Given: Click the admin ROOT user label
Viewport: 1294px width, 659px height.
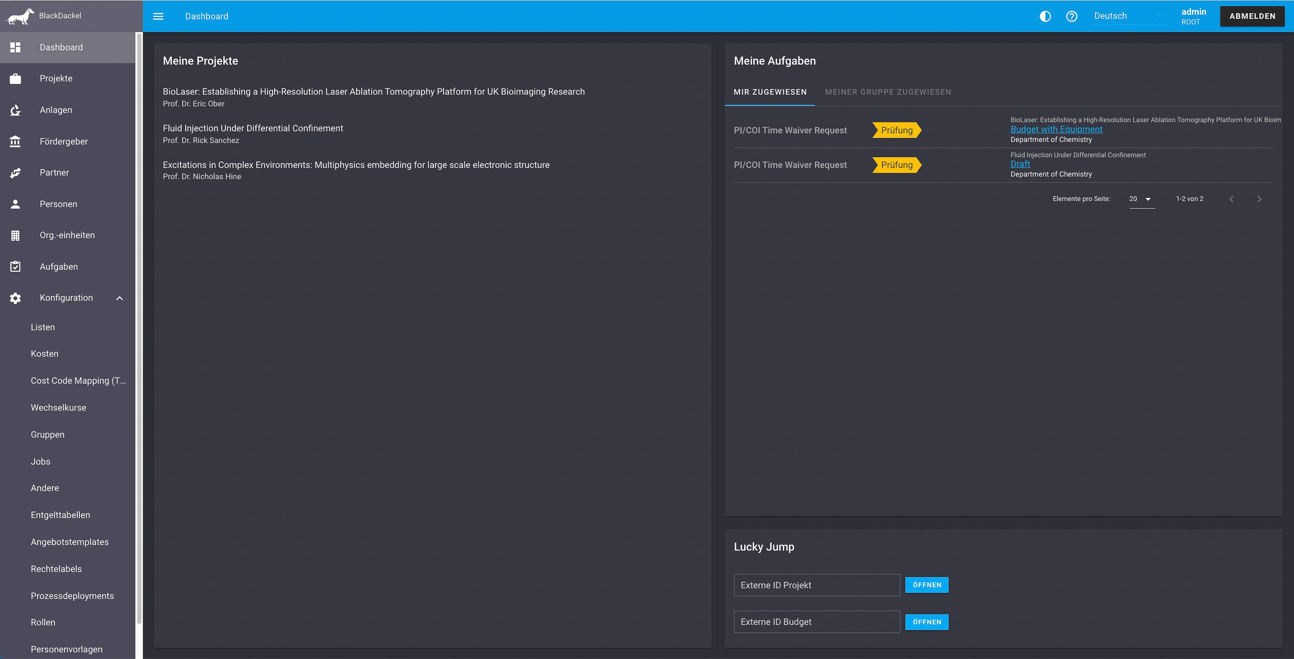Looking at the screenshot, I should 1193,16.
